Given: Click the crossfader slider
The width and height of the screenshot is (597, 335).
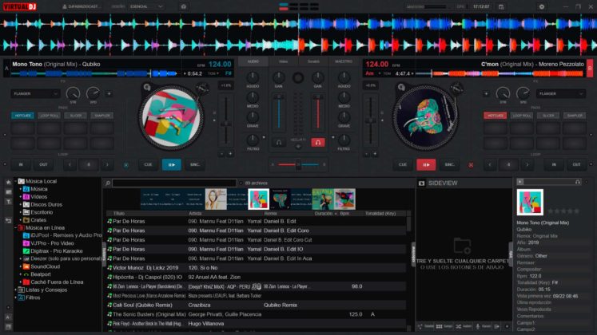Looking at the screenshot, I should [x=299, y=165].
